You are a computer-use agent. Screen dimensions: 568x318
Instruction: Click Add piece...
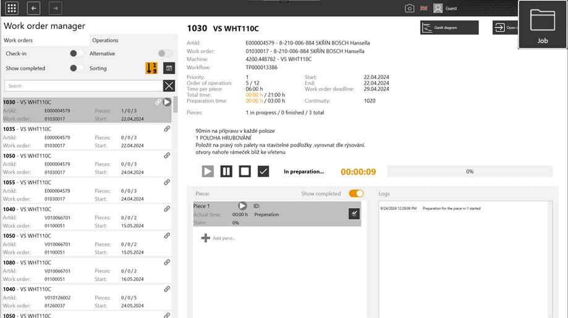[218, 238]
